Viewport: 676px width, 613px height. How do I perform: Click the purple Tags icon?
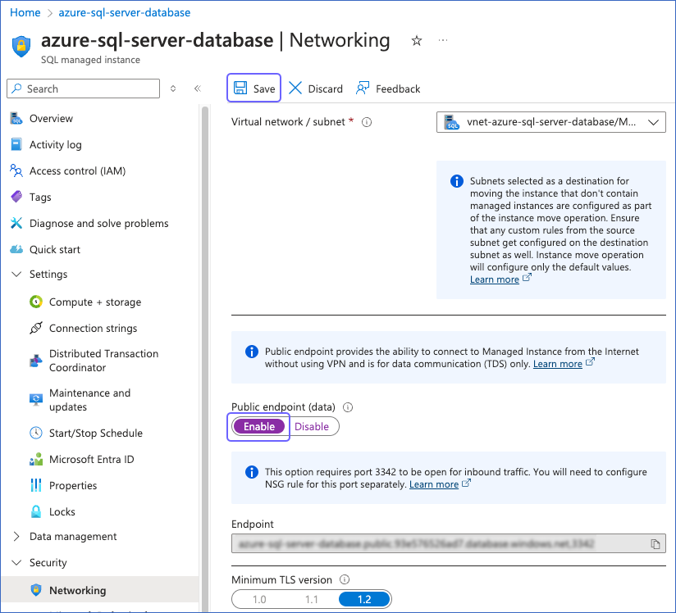click(16, 197)
